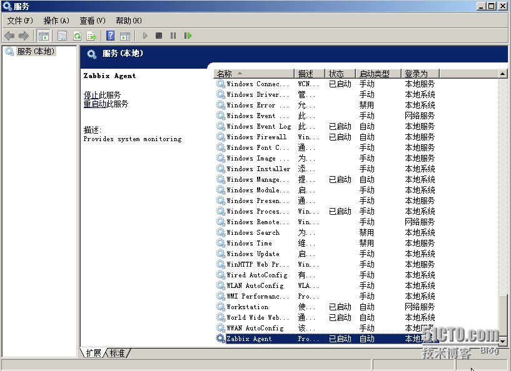Open the 查看(V) menu
Screen dimensions: 511x371
click(x=93, y=21)
